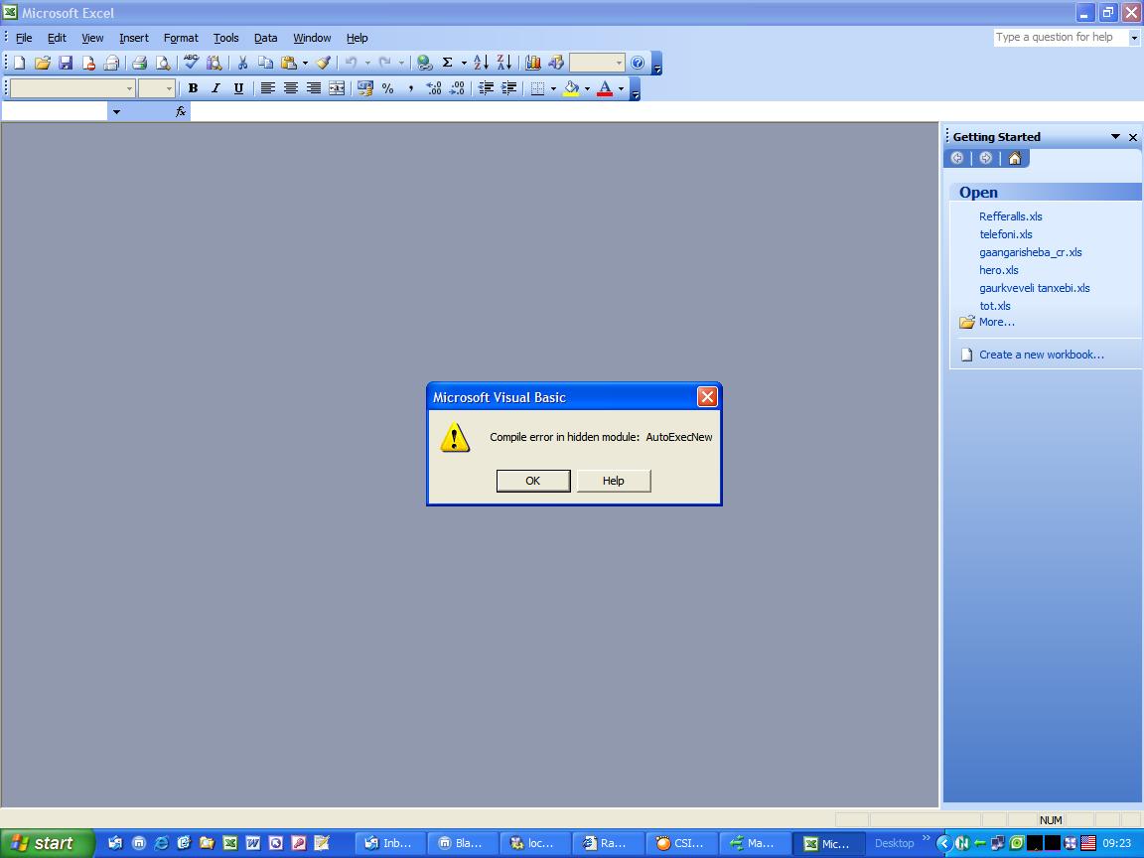Click the Save floppy disk icon
The image size is (1144, 858).
click(66, 63)
